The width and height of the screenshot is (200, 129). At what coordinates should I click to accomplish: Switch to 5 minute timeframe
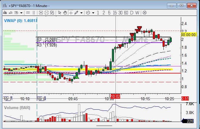109,13
